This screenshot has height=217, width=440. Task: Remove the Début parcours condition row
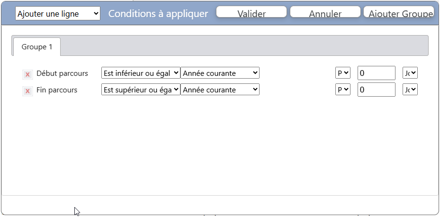pyautogui.click(x=27, y=74)
